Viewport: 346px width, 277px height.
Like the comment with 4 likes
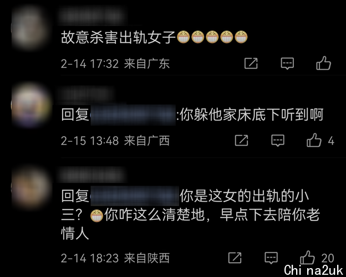pos(314,140)
